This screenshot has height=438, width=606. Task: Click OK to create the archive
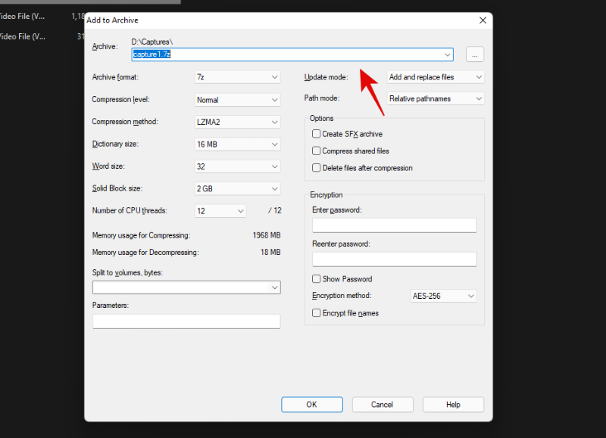click(311, 405)
